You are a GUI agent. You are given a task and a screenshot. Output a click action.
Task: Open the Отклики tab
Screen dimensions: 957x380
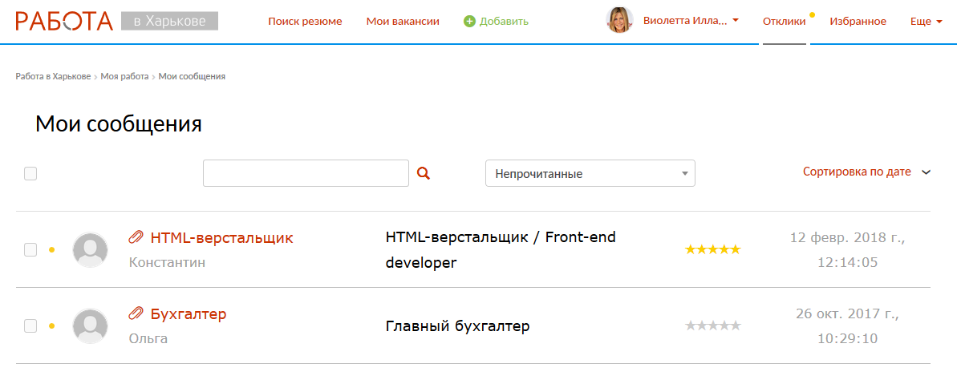pyautogui.click(x=784, y=22)
